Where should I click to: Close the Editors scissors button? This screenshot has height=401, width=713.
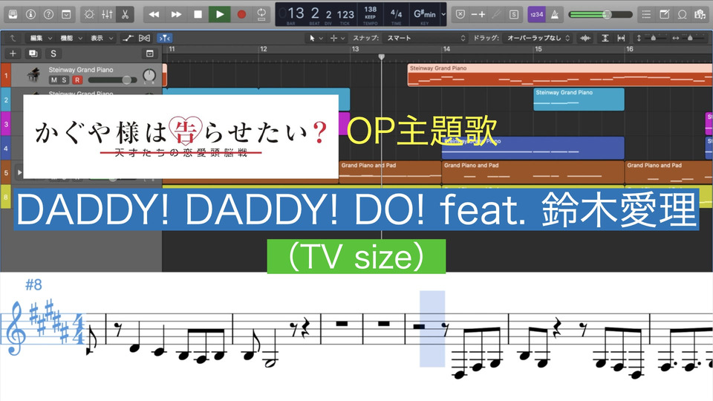pyautogui.click(x=125, y=15)
